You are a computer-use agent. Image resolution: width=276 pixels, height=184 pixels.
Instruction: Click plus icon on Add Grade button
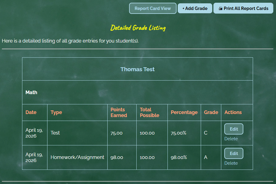(183, 8)
